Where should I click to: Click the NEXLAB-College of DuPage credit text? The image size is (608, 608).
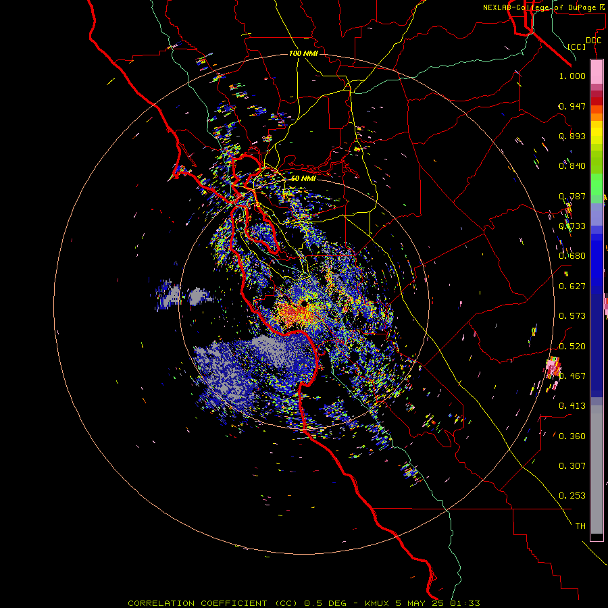click(x=539, y=7)
